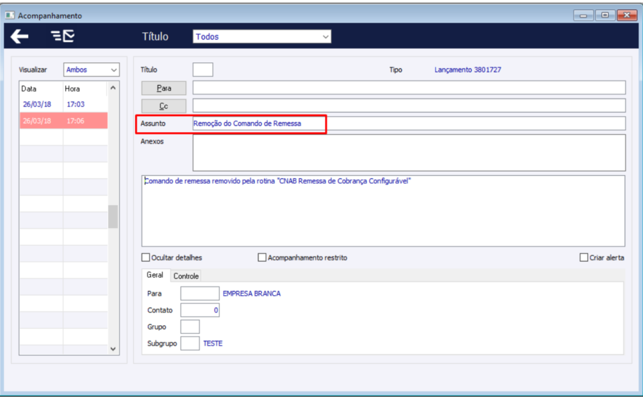The height and width of the screenshot is (397, 643).
Task: Click the Para recipient button
Action: [164, 88]
